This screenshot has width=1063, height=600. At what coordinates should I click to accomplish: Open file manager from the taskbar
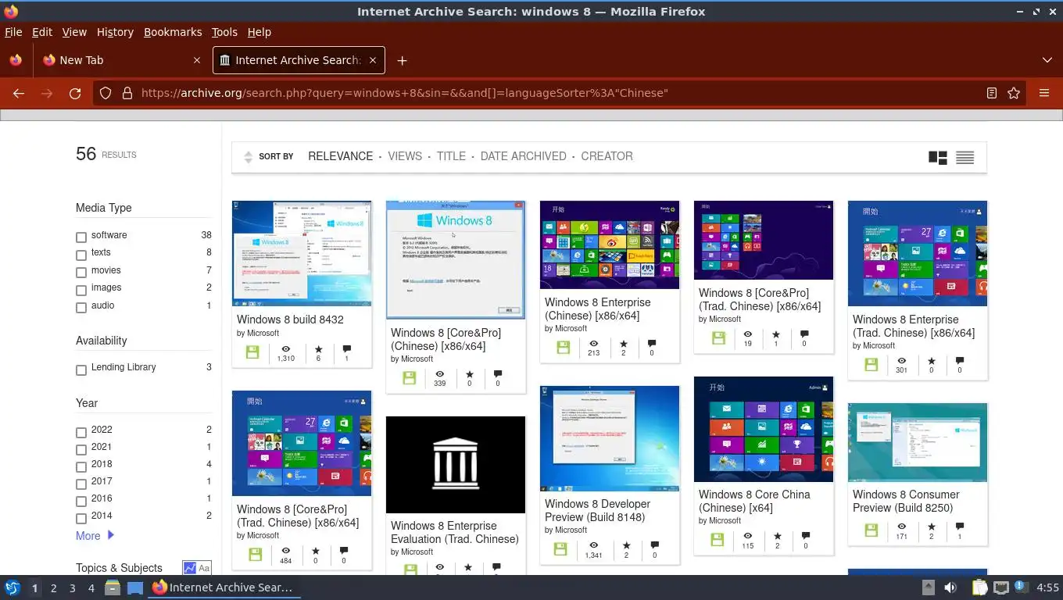112,587
